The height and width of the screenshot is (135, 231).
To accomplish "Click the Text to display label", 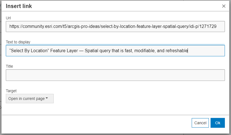I will pyautogui.click(x=18, y=42).
